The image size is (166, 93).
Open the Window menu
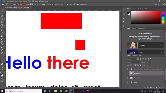click(x=41, y=1)
